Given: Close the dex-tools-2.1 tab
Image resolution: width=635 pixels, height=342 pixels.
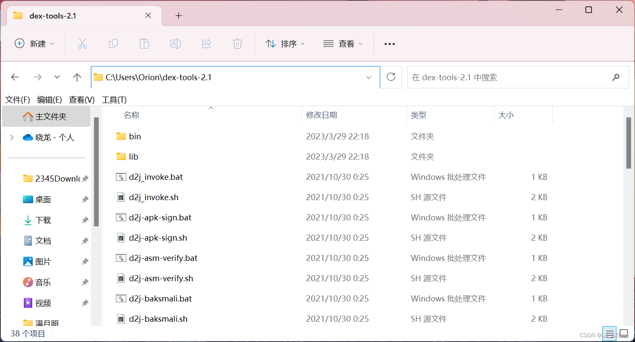Looking at the screenshot, I should [148, 16].
